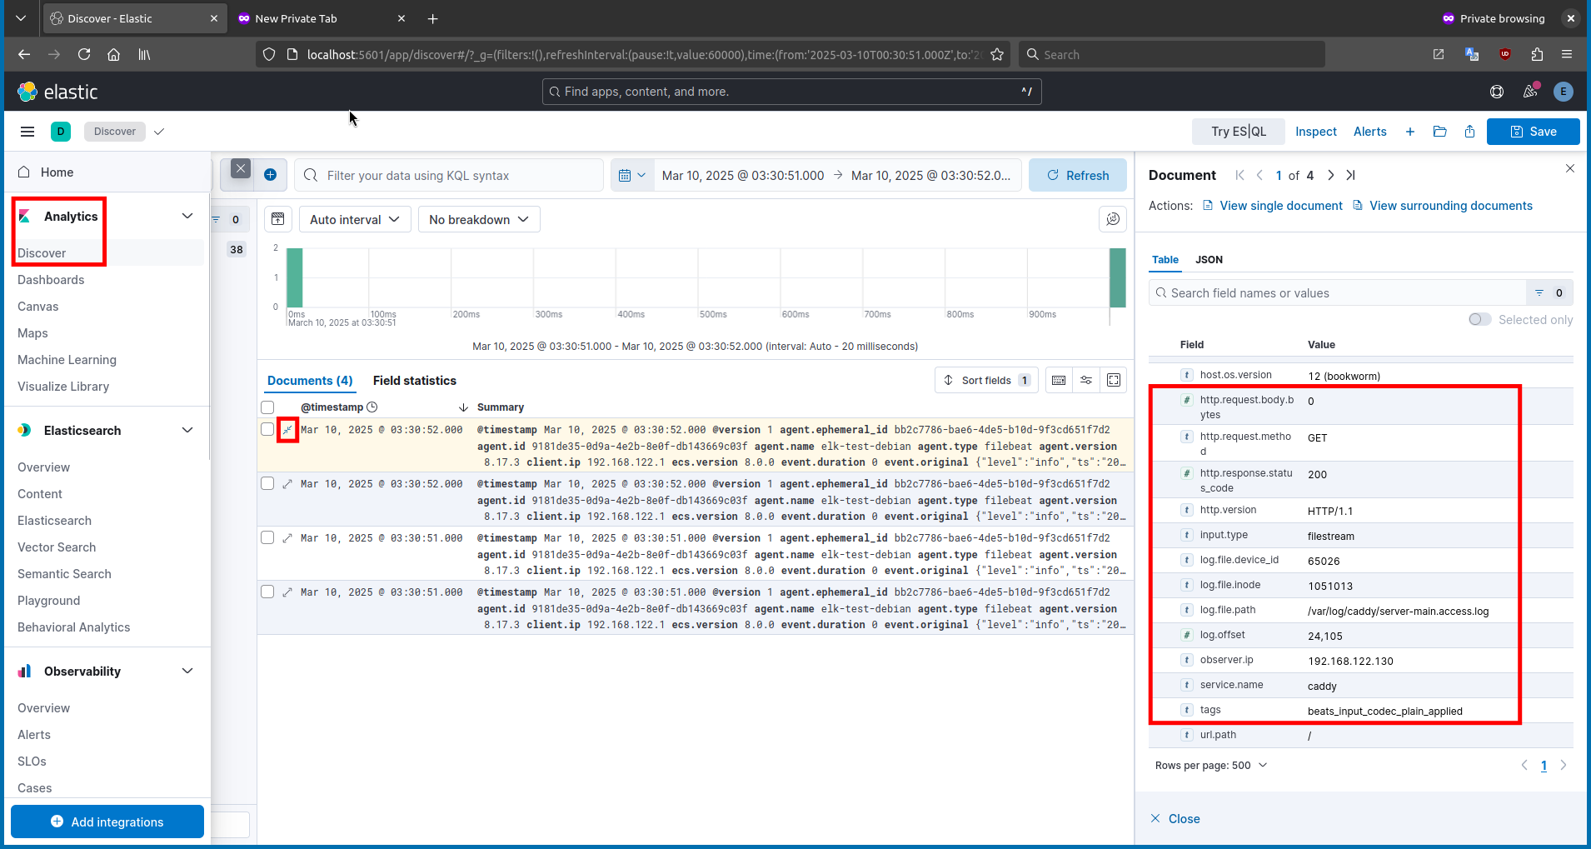Click the share icon
This screenshot has width=1591, height=849.
coord(1469,132)
